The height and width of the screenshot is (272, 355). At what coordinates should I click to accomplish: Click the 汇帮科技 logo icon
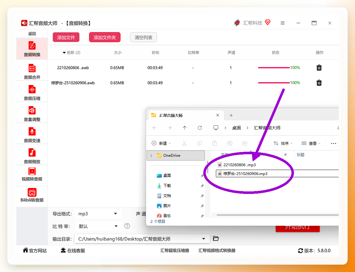[237, 23]
